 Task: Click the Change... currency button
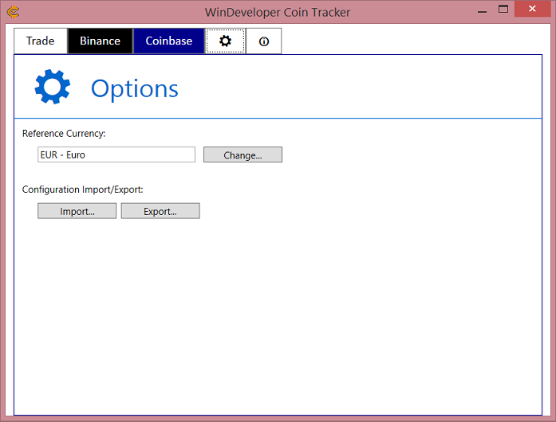[243, 154]
